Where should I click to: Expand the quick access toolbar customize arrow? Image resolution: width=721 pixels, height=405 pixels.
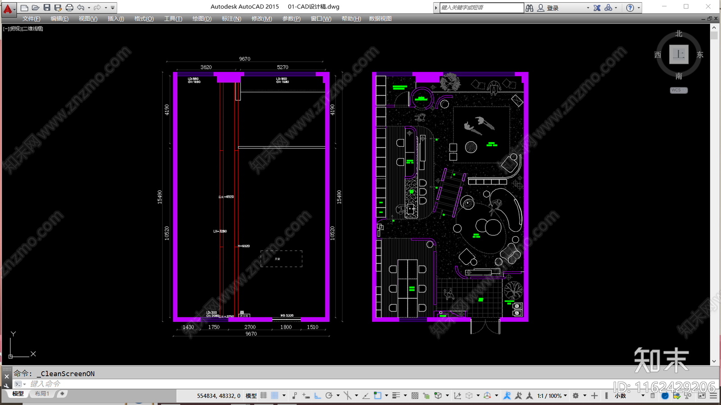[113, 8]
